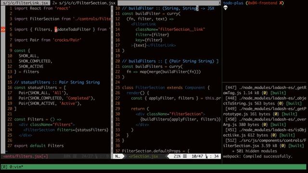The width and height of the screenshot is (308, 173).
Task: Click the key={filter} attribute line
Action: pyautogui.click(x=149, y=40)
